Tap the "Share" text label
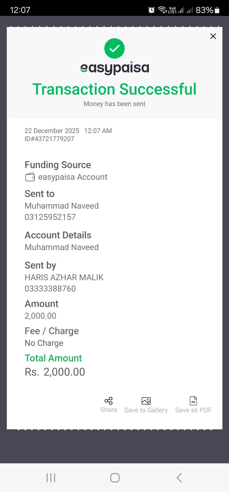The image size is (229, 492). 109,410
